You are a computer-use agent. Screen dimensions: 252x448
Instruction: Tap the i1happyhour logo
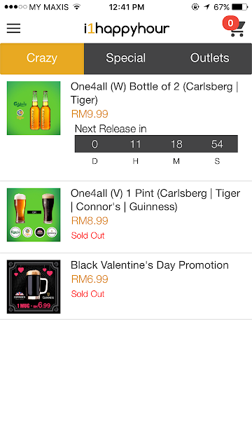point(127,29)
